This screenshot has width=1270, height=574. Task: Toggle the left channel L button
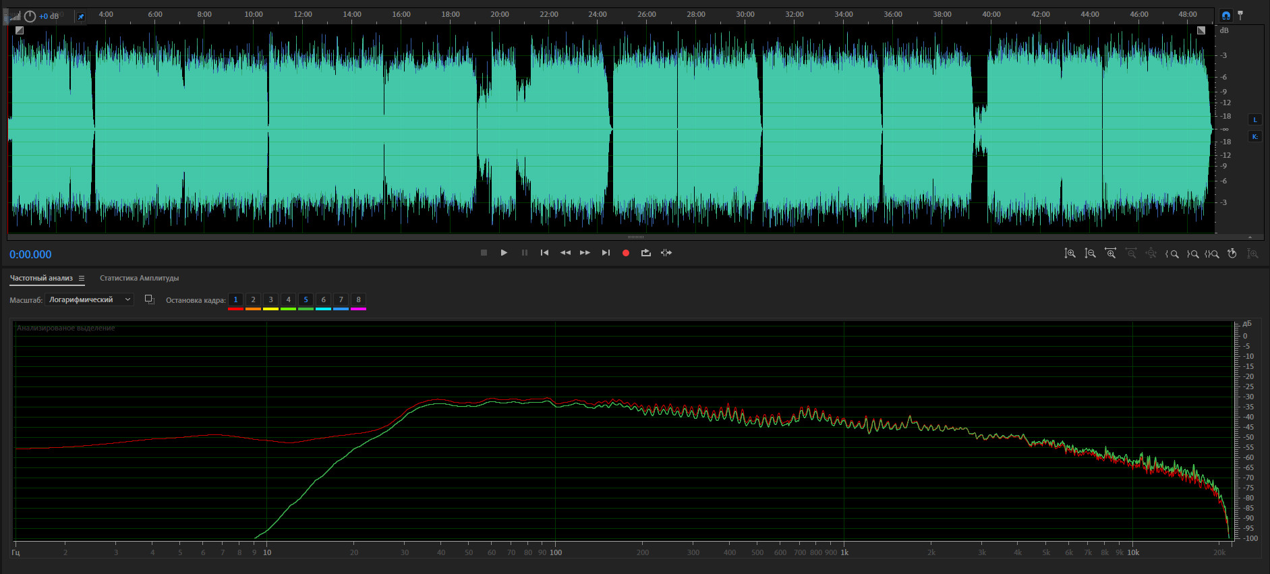pyautogui.click(x=1255, y=120)
